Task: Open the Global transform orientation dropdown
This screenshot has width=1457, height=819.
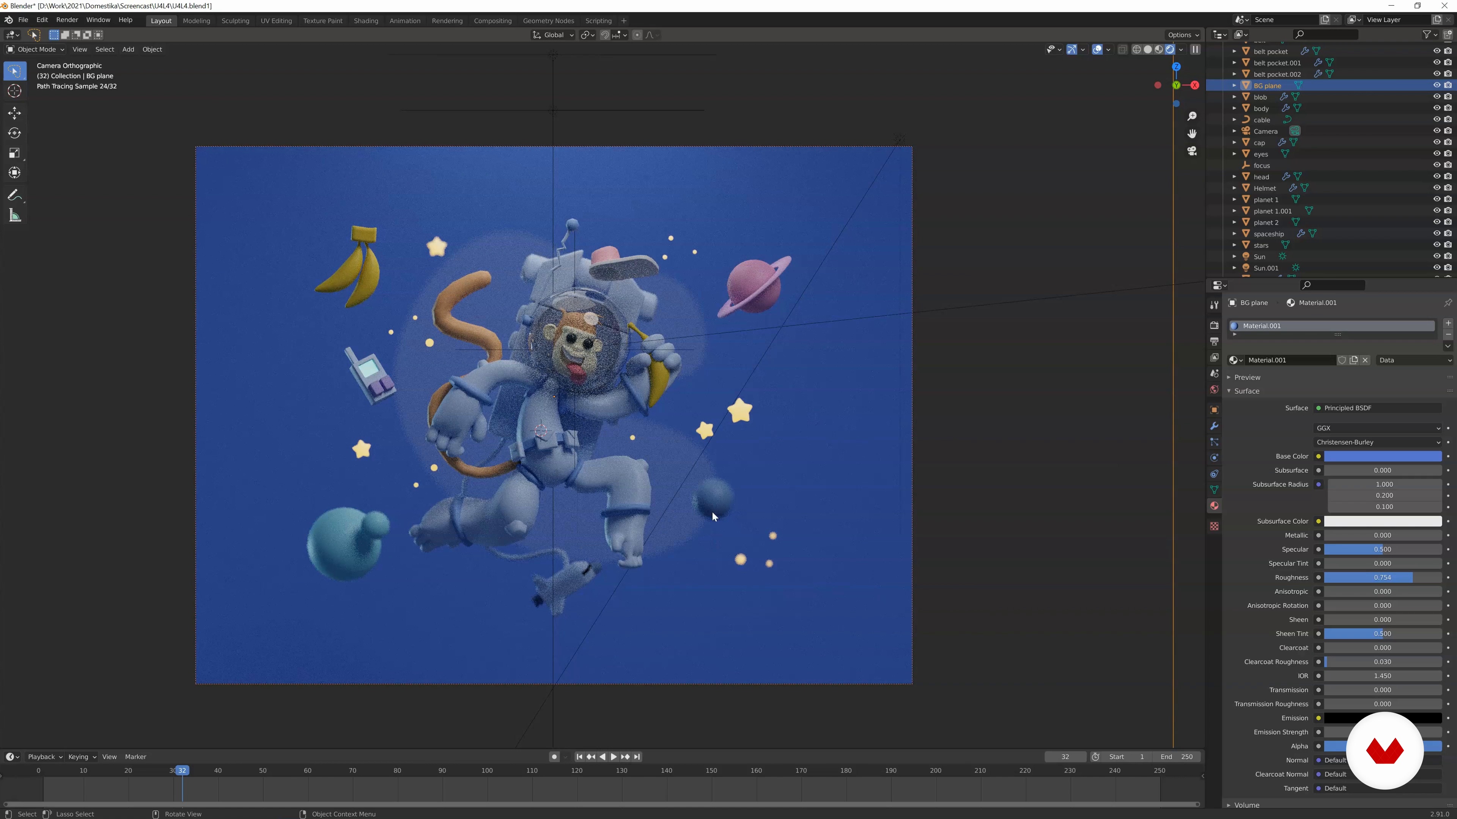Action: tap(553, 35)
